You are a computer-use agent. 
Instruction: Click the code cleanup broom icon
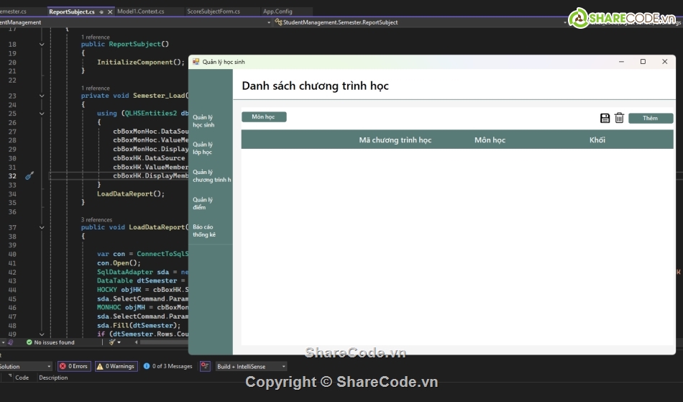(113, 342)
